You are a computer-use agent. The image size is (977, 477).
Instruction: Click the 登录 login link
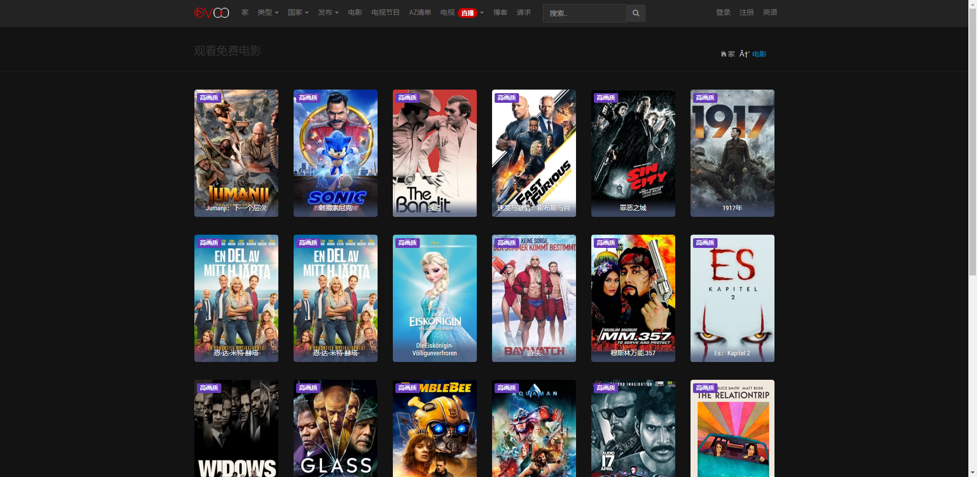pos(723,13)
